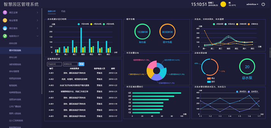Click the 查询 search button
271x128 pixels.
pyautogui.click(x=81, y=64)
